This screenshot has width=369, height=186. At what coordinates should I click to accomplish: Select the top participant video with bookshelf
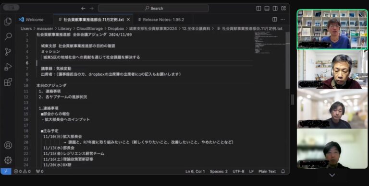tap(332, 29)
